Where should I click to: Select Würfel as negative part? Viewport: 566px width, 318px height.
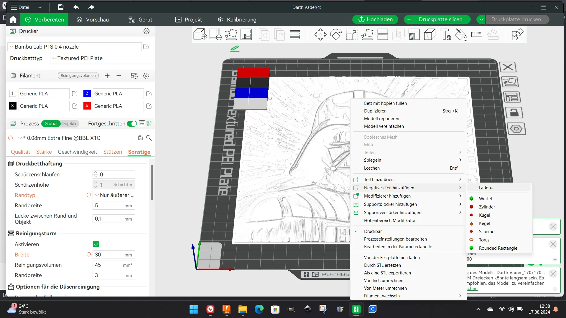pyautogui.click(x=499, y=199)
